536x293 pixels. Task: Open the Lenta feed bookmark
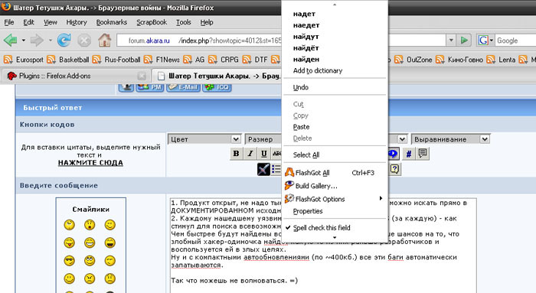[501, 60]
